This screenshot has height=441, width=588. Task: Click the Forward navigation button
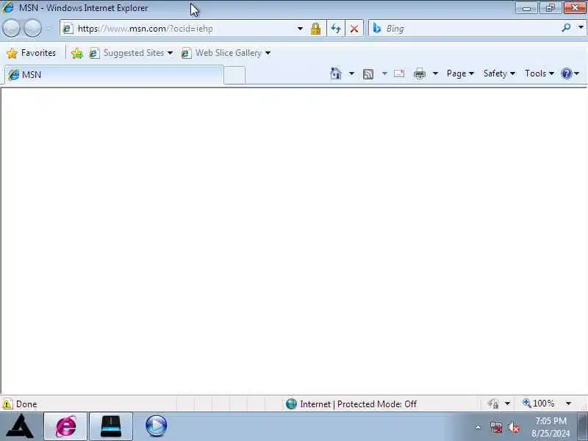32,29
